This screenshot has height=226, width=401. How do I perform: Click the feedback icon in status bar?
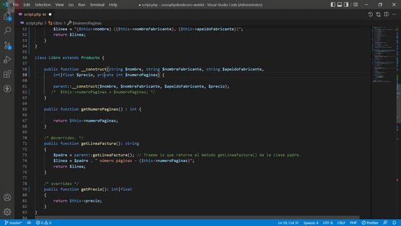385,223
